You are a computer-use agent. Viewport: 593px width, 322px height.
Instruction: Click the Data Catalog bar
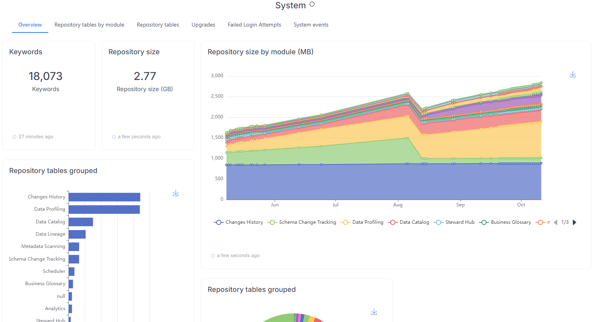81,222
